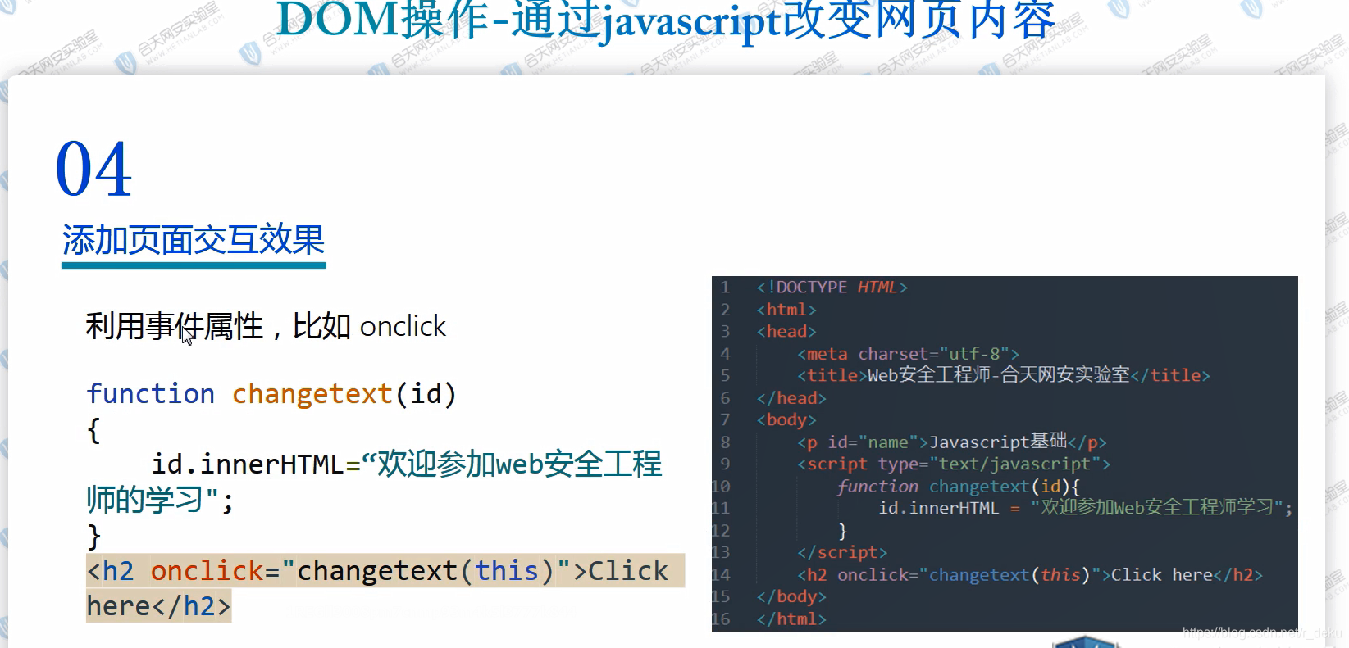The image size is (1349, 648).
Task: Click the "</script>" line in the editor
Action: pos(842,553)
